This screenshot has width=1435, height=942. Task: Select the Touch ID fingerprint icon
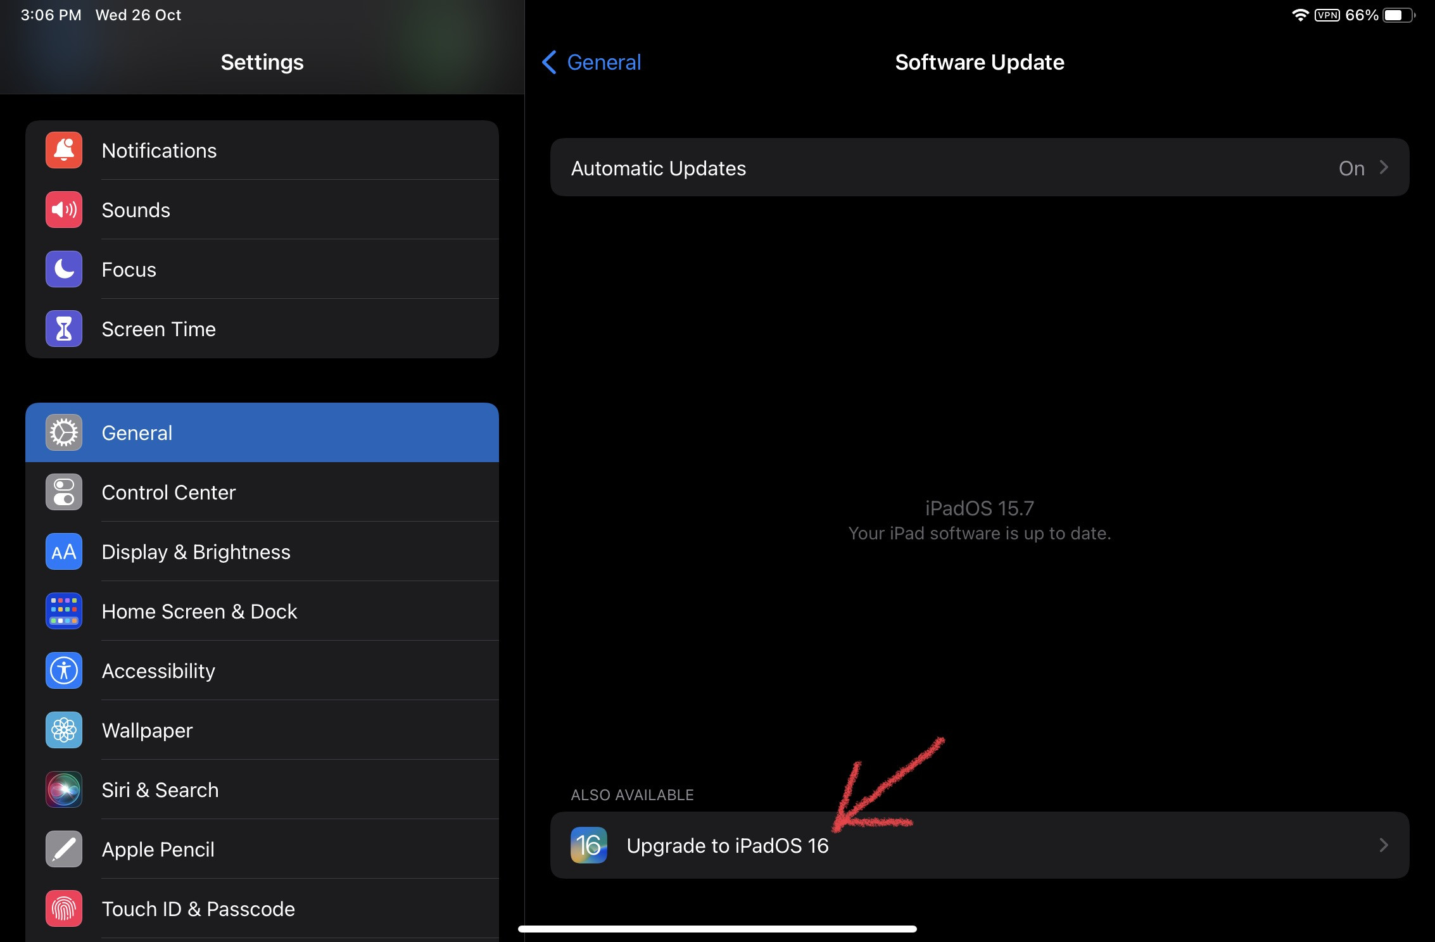tap(64, 908)
